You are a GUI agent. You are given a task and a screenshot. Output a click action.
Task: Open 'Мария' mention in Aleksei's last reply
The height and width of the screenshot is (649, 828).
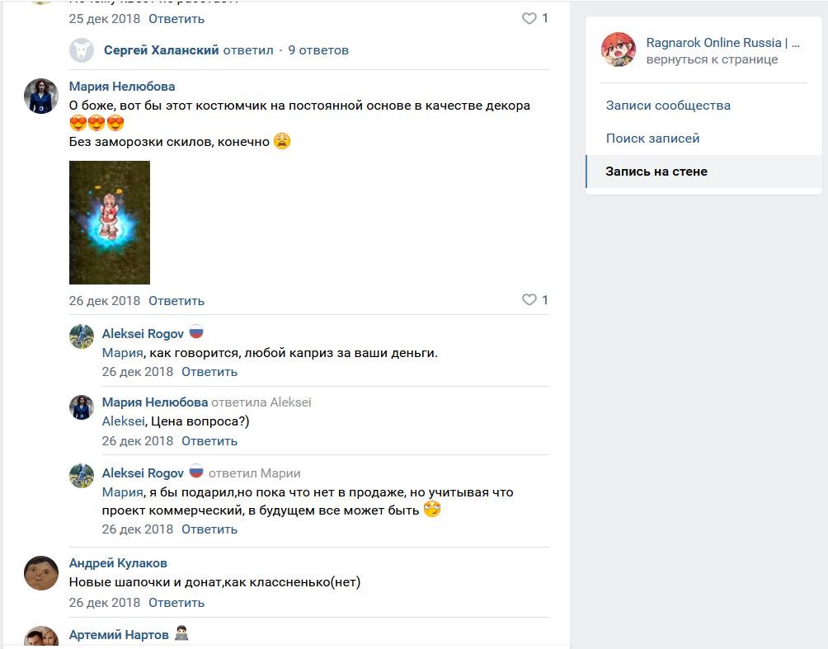(123, 492)
